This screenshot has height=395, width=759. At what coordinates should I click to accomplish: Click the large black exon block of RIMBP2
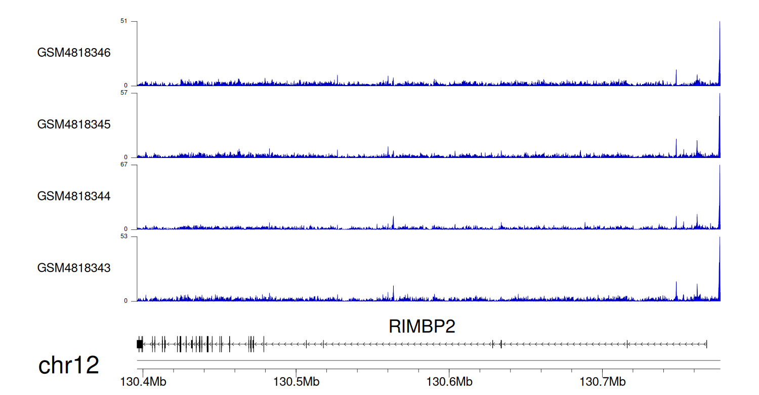tap(140, 344)
